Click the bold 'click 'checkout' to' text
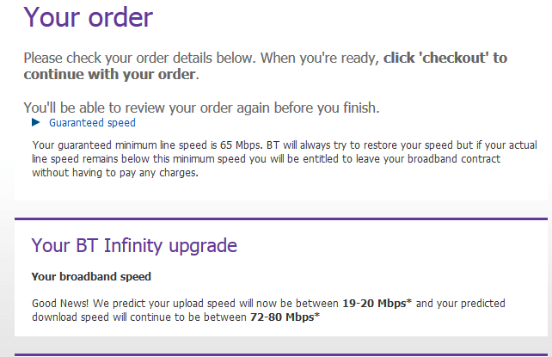This screenshot has width=552, height=357. point(445,58)
